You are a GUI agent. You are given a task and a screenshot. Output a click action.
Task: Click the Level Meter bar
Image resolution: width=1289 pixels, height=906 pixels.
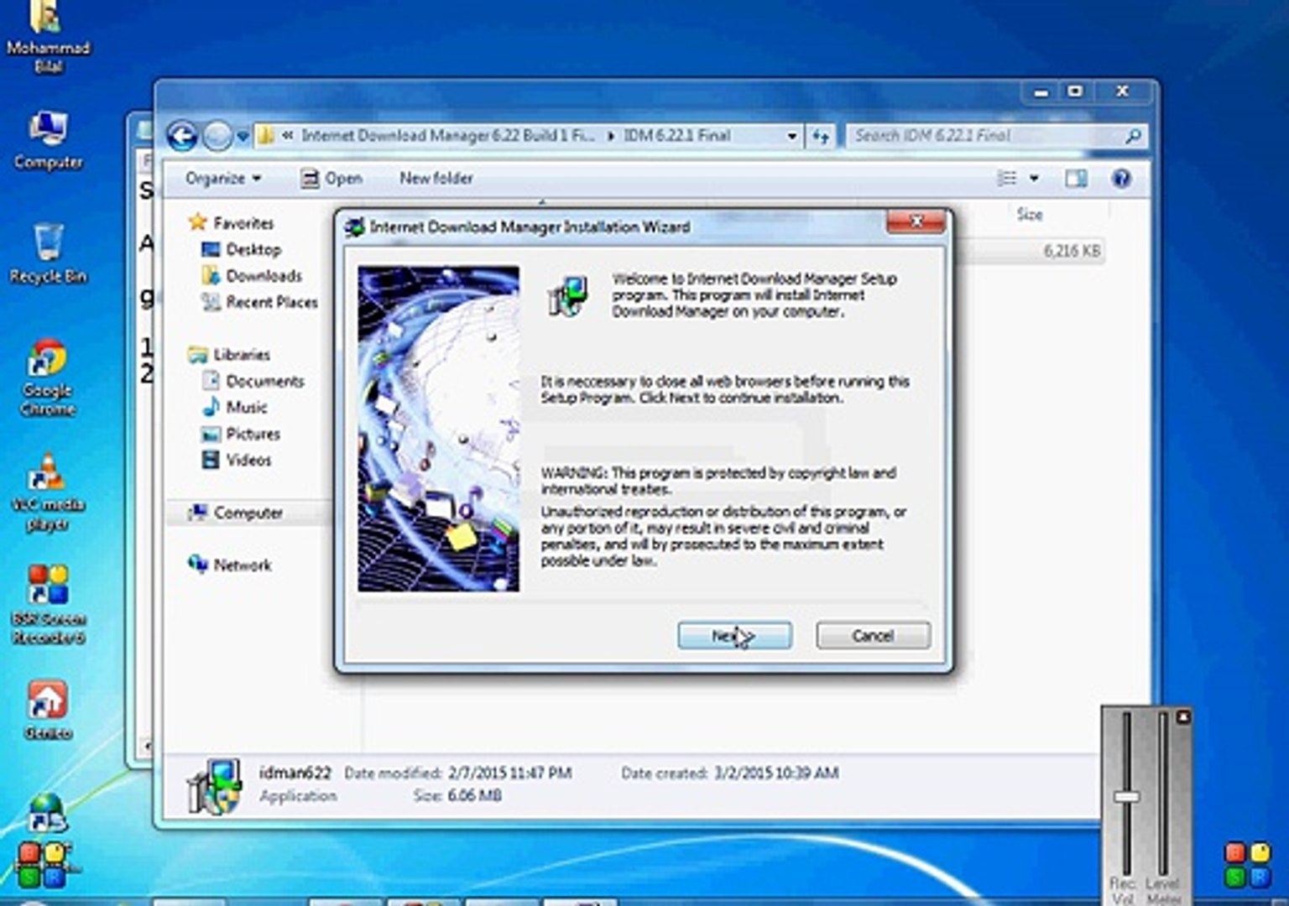coord(1162,793)
